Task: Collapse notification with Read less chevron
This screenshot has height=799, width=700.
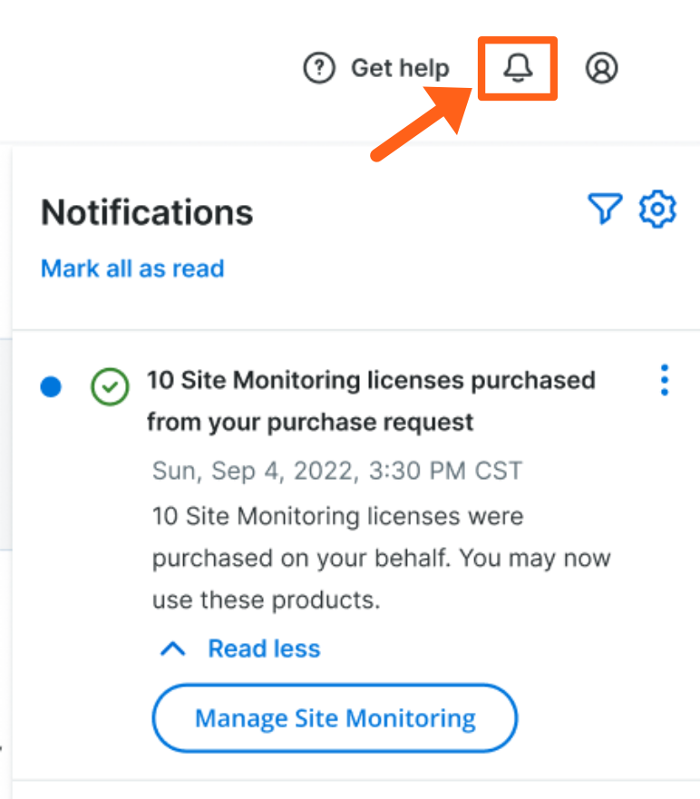Action: pyautogui.click(x=172, y=648)
